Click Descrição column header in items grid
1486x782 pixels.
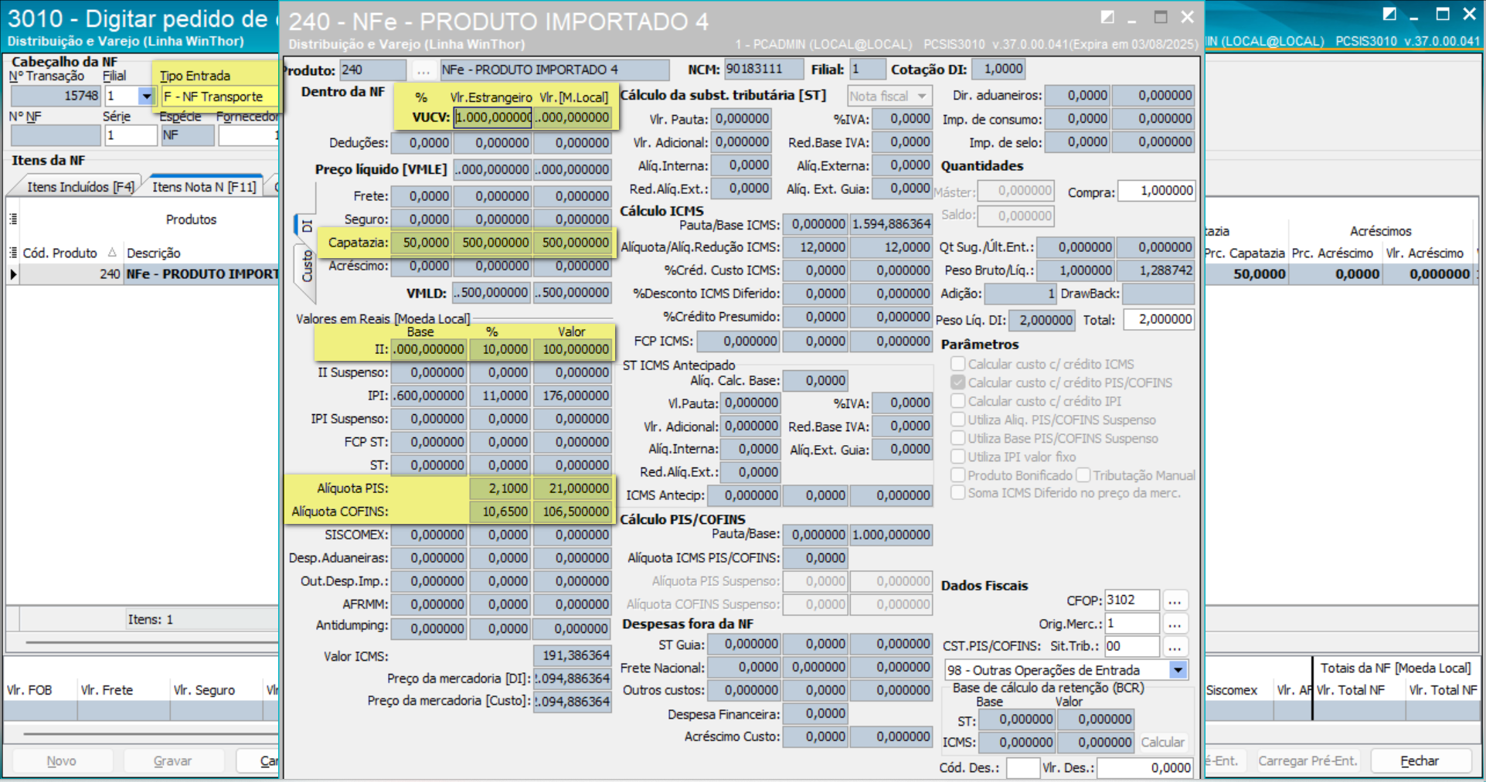(x=154, y=253)
